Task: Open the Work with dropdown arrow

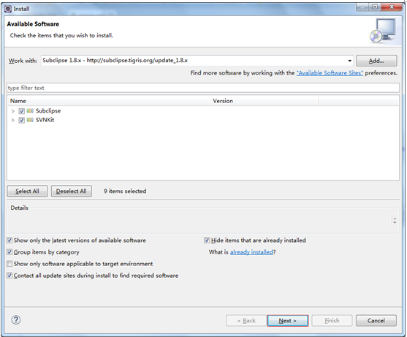Action: 349,61
